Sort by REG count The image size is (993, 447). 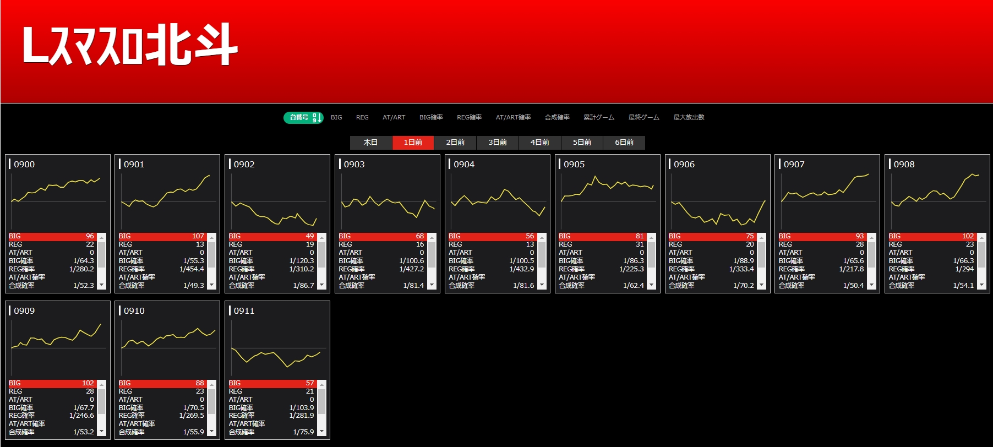pos(362,117)
